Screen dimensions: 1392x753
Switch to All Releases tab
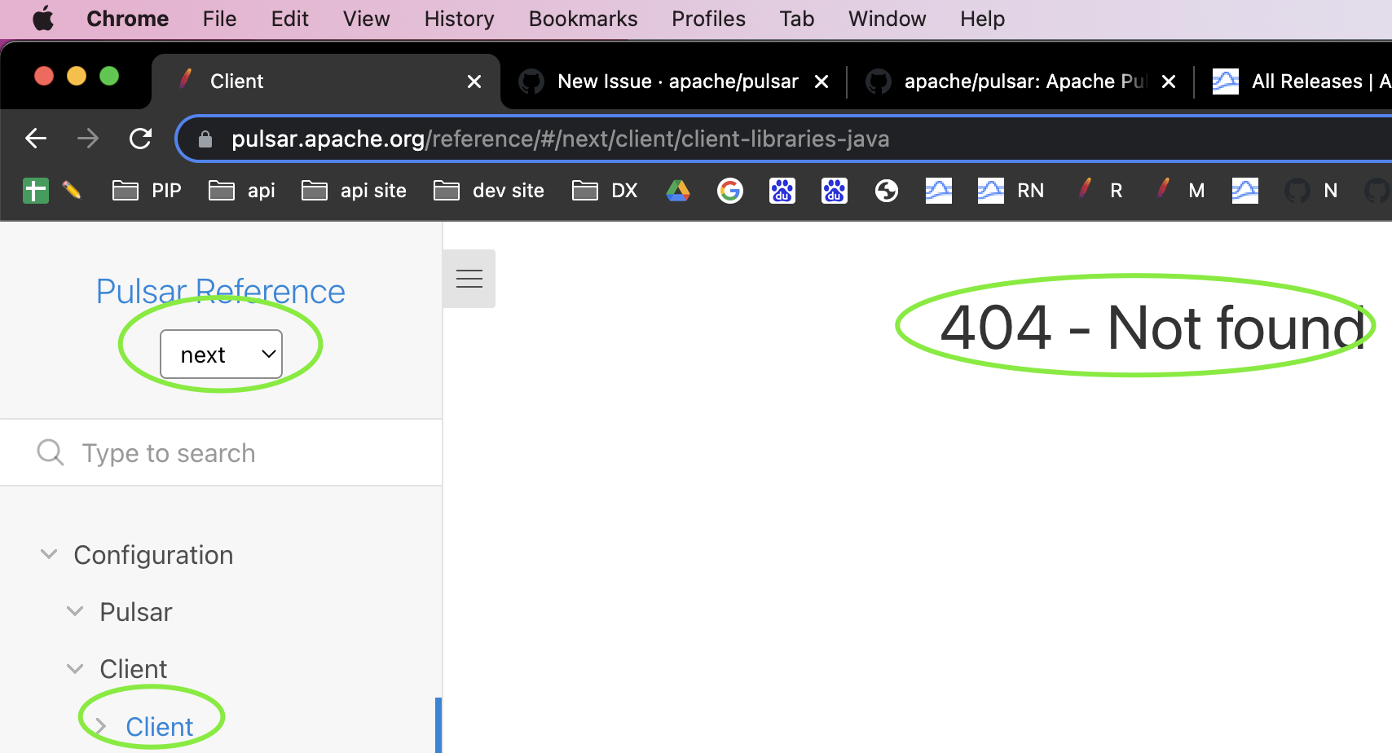1302,81
